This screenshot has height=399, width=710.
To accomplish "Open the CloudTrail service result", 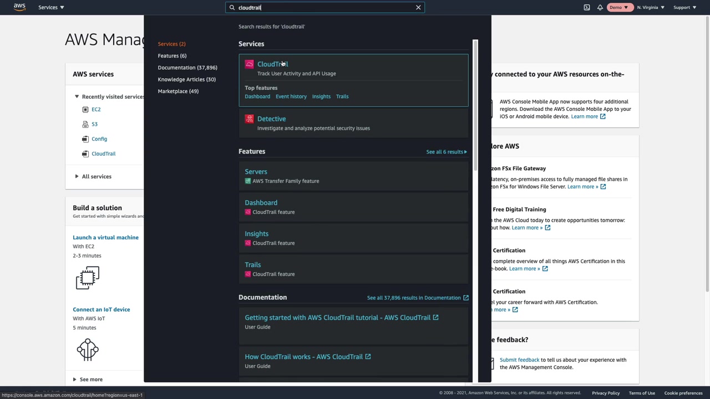I will point(272,64).
